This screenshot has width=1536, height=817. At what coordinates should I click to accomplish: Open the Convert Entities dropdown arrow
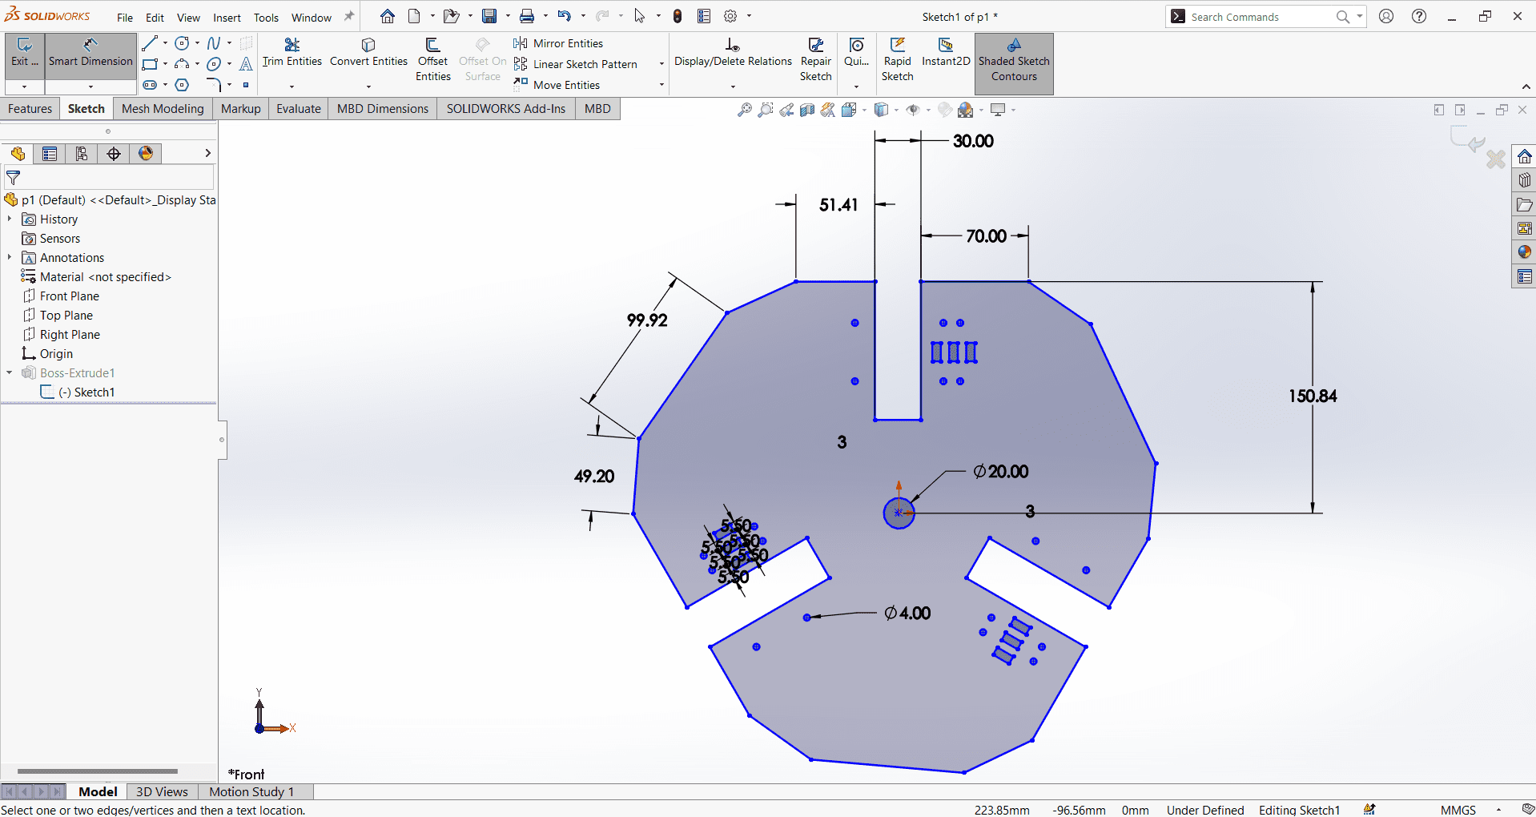(x=368, y=86)
